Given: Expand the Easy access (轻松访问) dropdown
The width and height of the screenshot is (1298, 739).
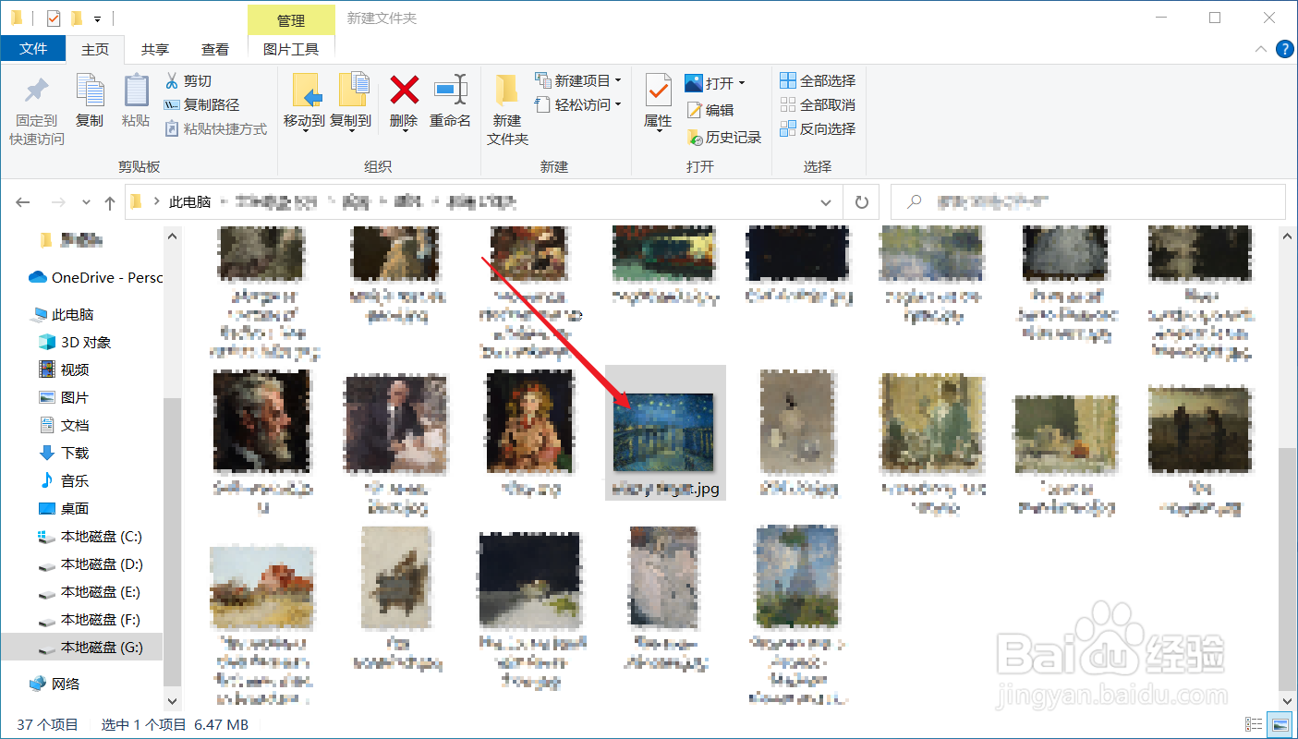Looking at the screenshot, I should click(618, 104).
